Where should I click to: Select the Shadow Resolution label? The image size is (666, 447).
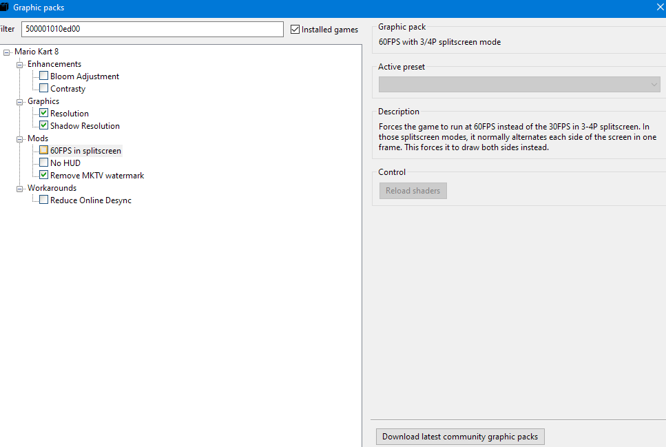click(85, 126)
